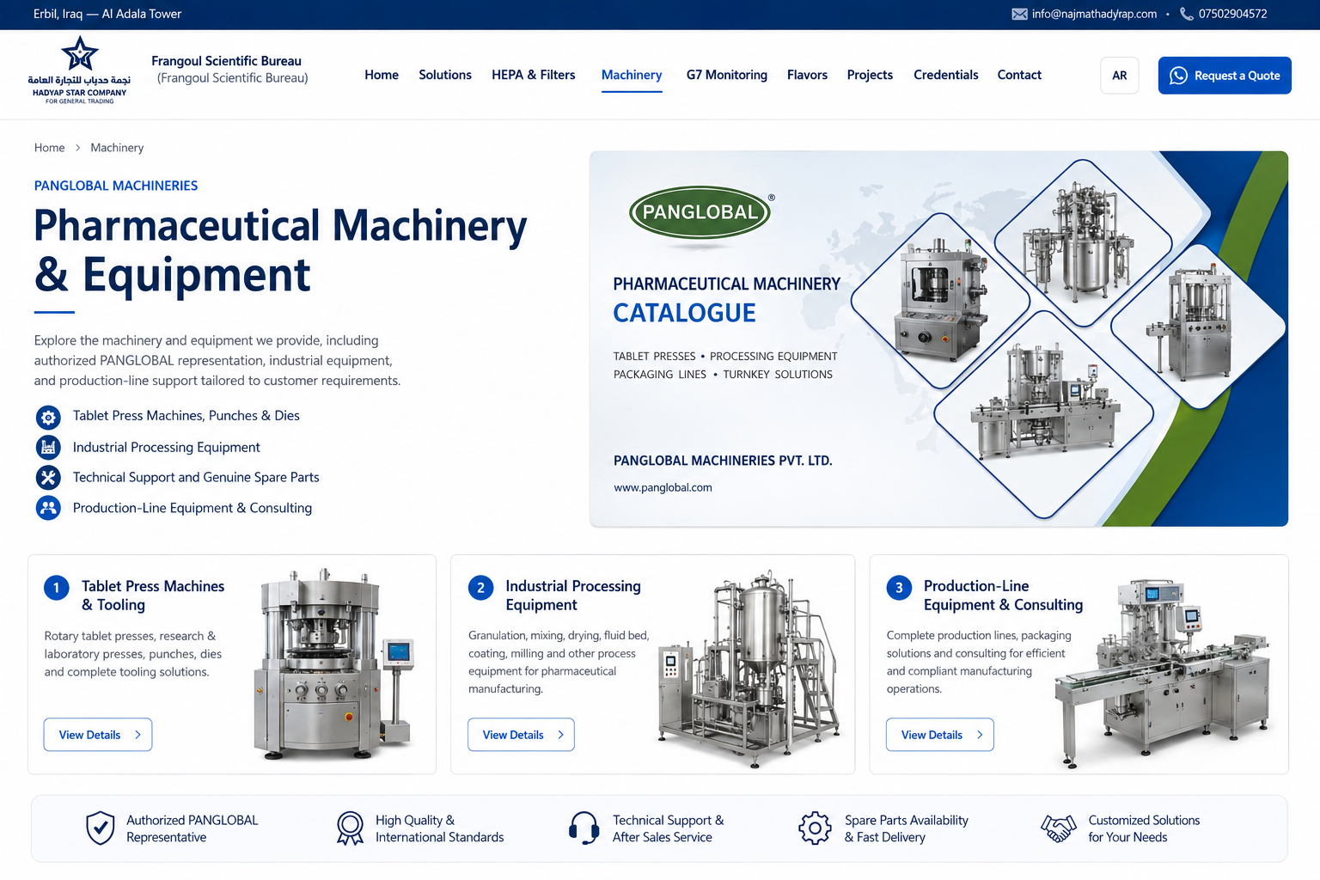
Task: Click the handshake Customized Solutions icon
Action: (x=1059, y=828)
